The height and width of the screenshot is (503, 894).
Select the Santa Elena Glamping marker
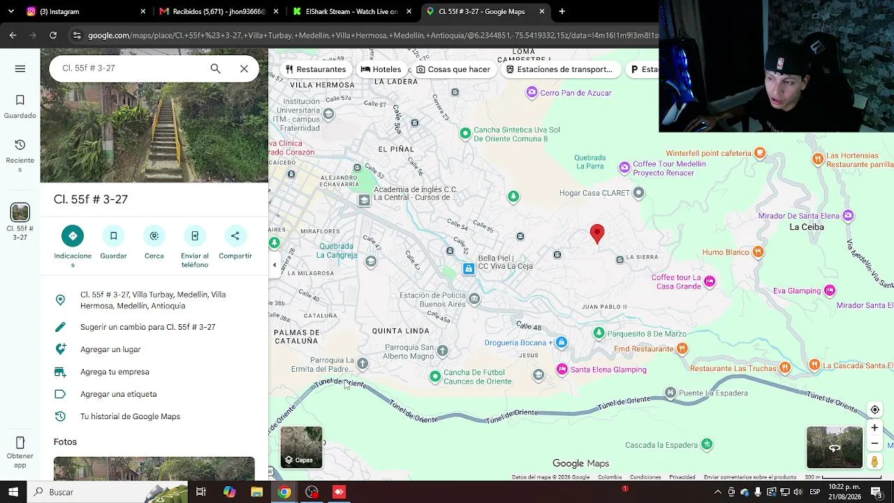coord(562,370)
